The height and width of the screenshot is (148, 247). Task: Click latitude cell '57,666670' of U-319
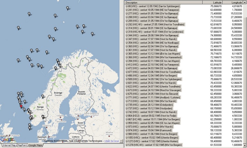click(216, 32)
